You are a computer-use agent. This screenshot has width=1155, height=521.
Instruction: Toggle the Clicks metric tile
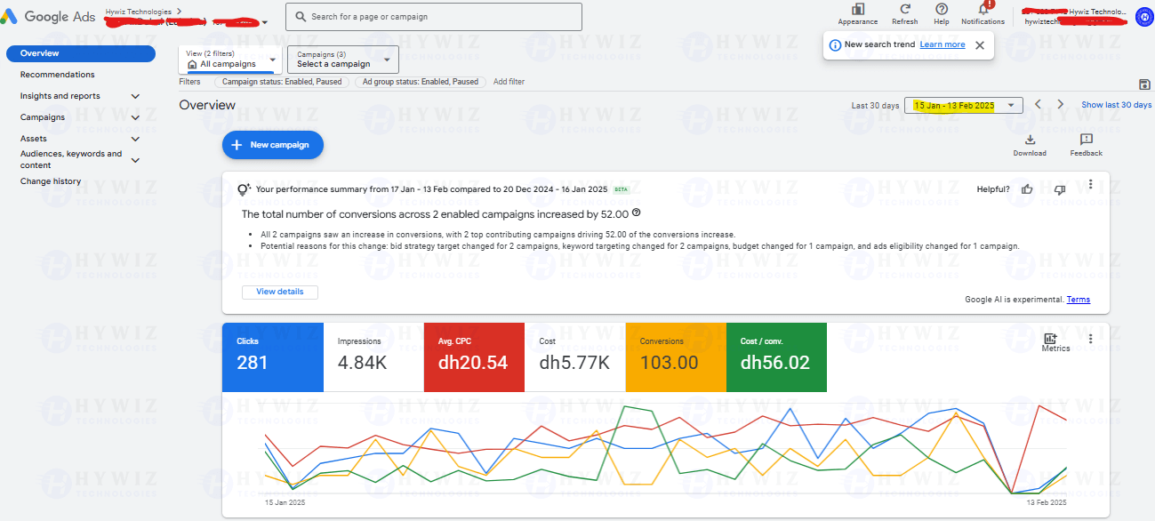coord(272,357)
